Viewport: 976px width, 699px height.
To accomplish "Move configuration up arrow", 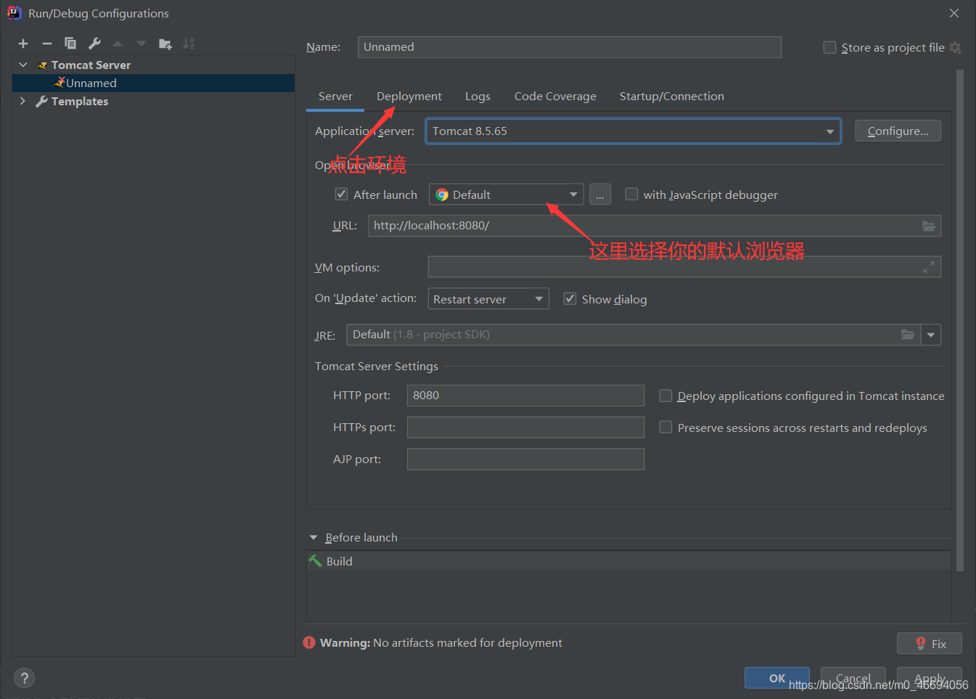I will (x=118, y=44).
